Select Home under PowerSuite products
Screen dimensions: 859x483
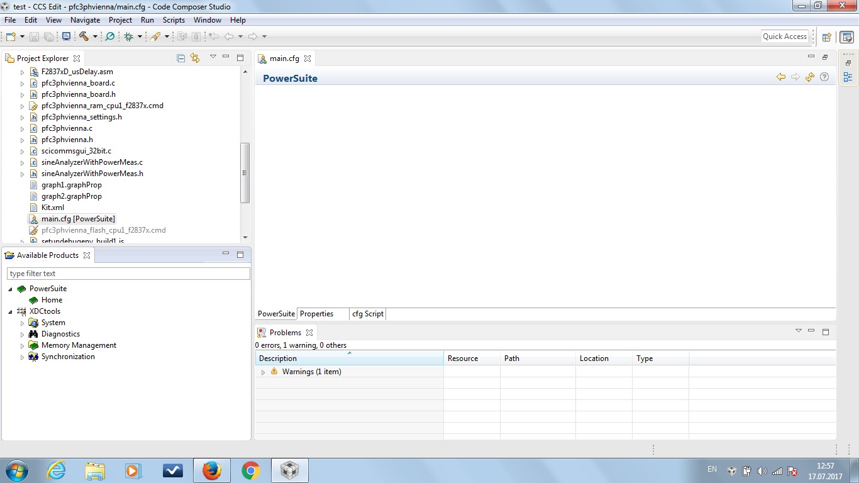(x=52, y=300)
